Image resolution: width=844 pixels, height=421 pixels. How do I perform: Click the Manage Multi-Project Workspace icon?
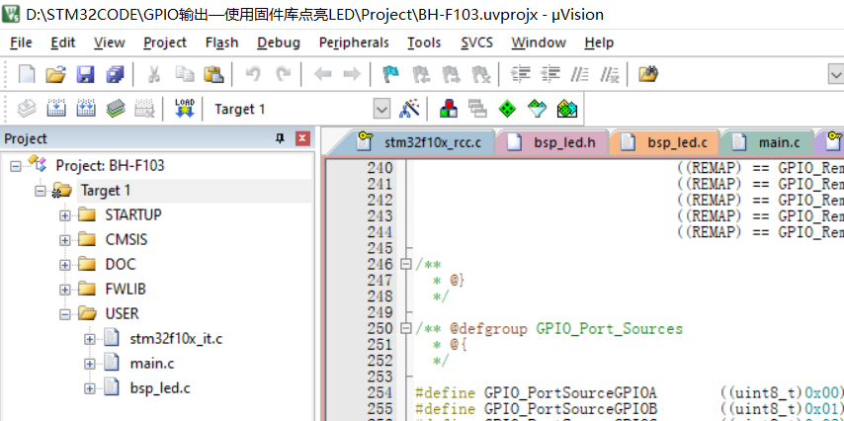click(x=477, y=109)
